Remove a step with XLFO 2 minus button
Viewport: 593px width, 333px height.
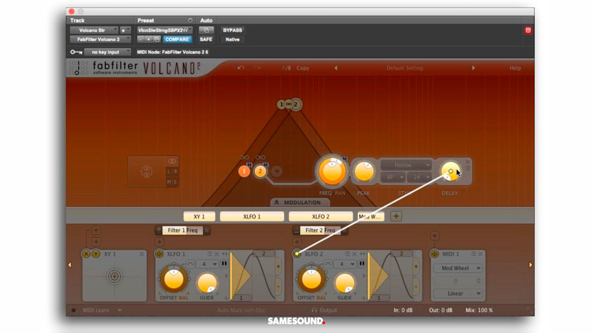(416, 287)
